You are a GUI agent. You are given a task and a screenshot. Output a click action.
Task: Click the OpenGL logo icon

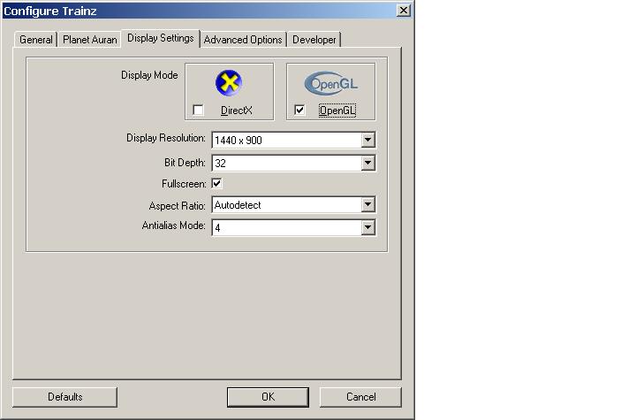click(x=330, y=83)
